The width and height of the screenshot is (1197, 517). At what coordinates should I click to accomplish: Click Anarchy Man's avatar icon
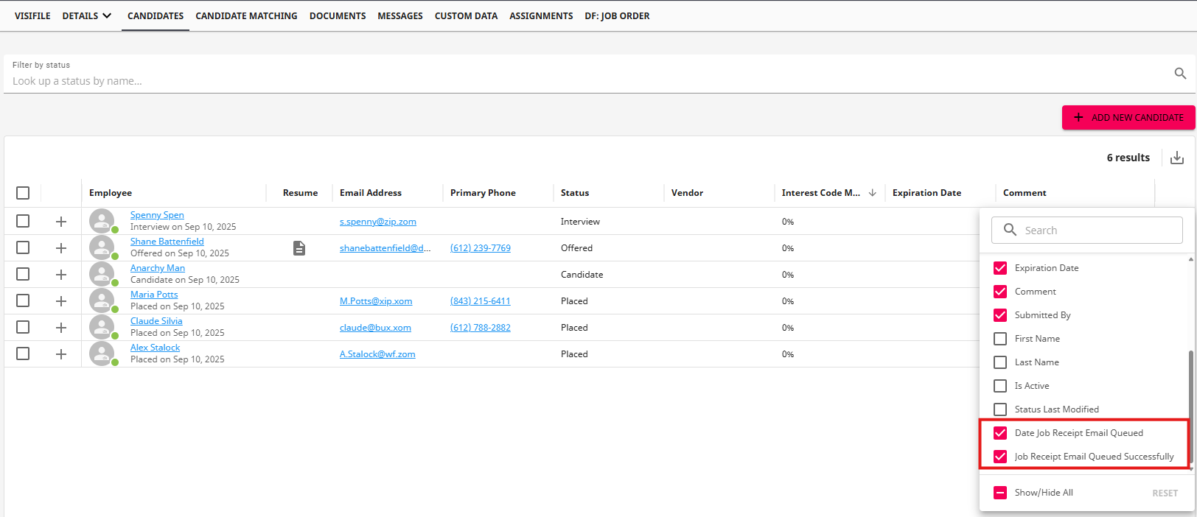click(x=102, y=274)
